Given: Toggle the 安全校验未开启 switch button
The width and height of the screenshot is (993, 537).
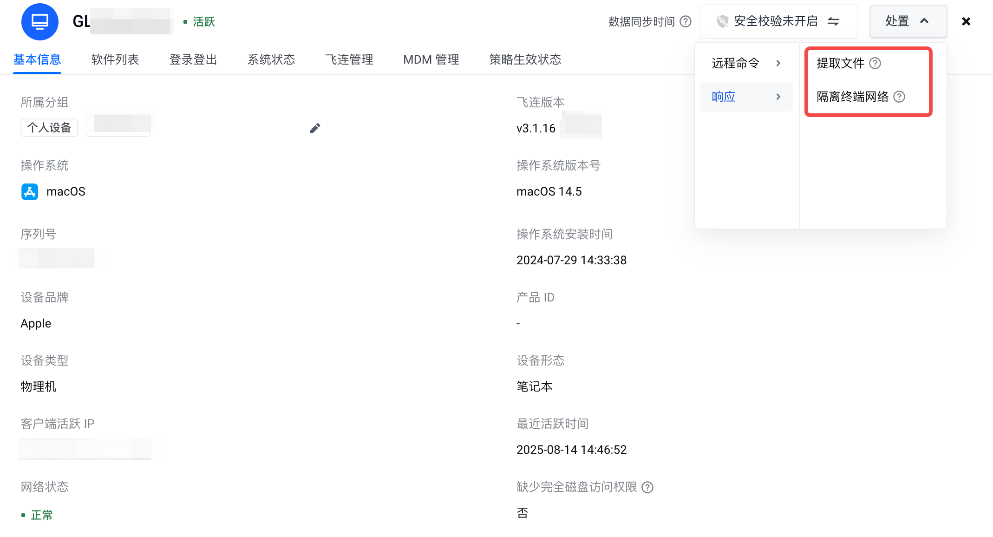Looking at the screenshot, I should [x=833, y=21].
